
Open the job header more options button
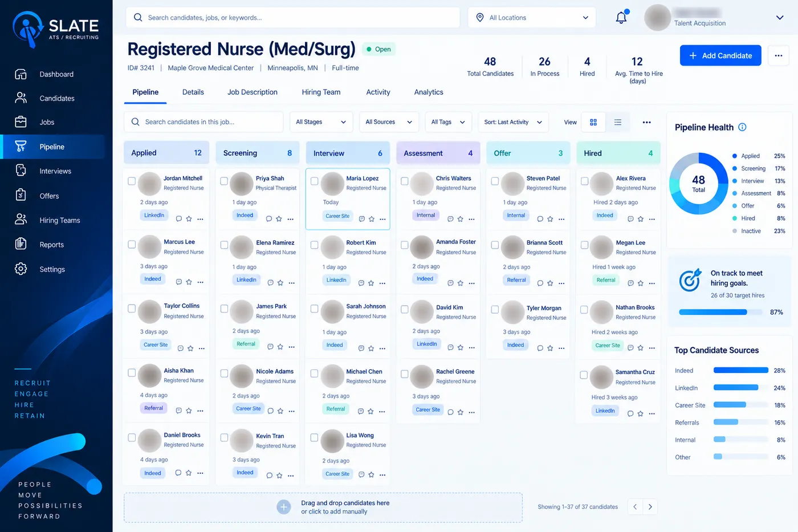[x=779, y=55]
